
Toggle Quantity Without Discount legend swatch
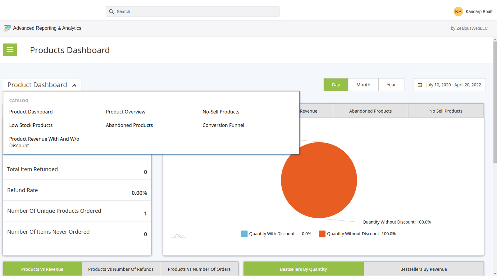click(x=322, y=234)
